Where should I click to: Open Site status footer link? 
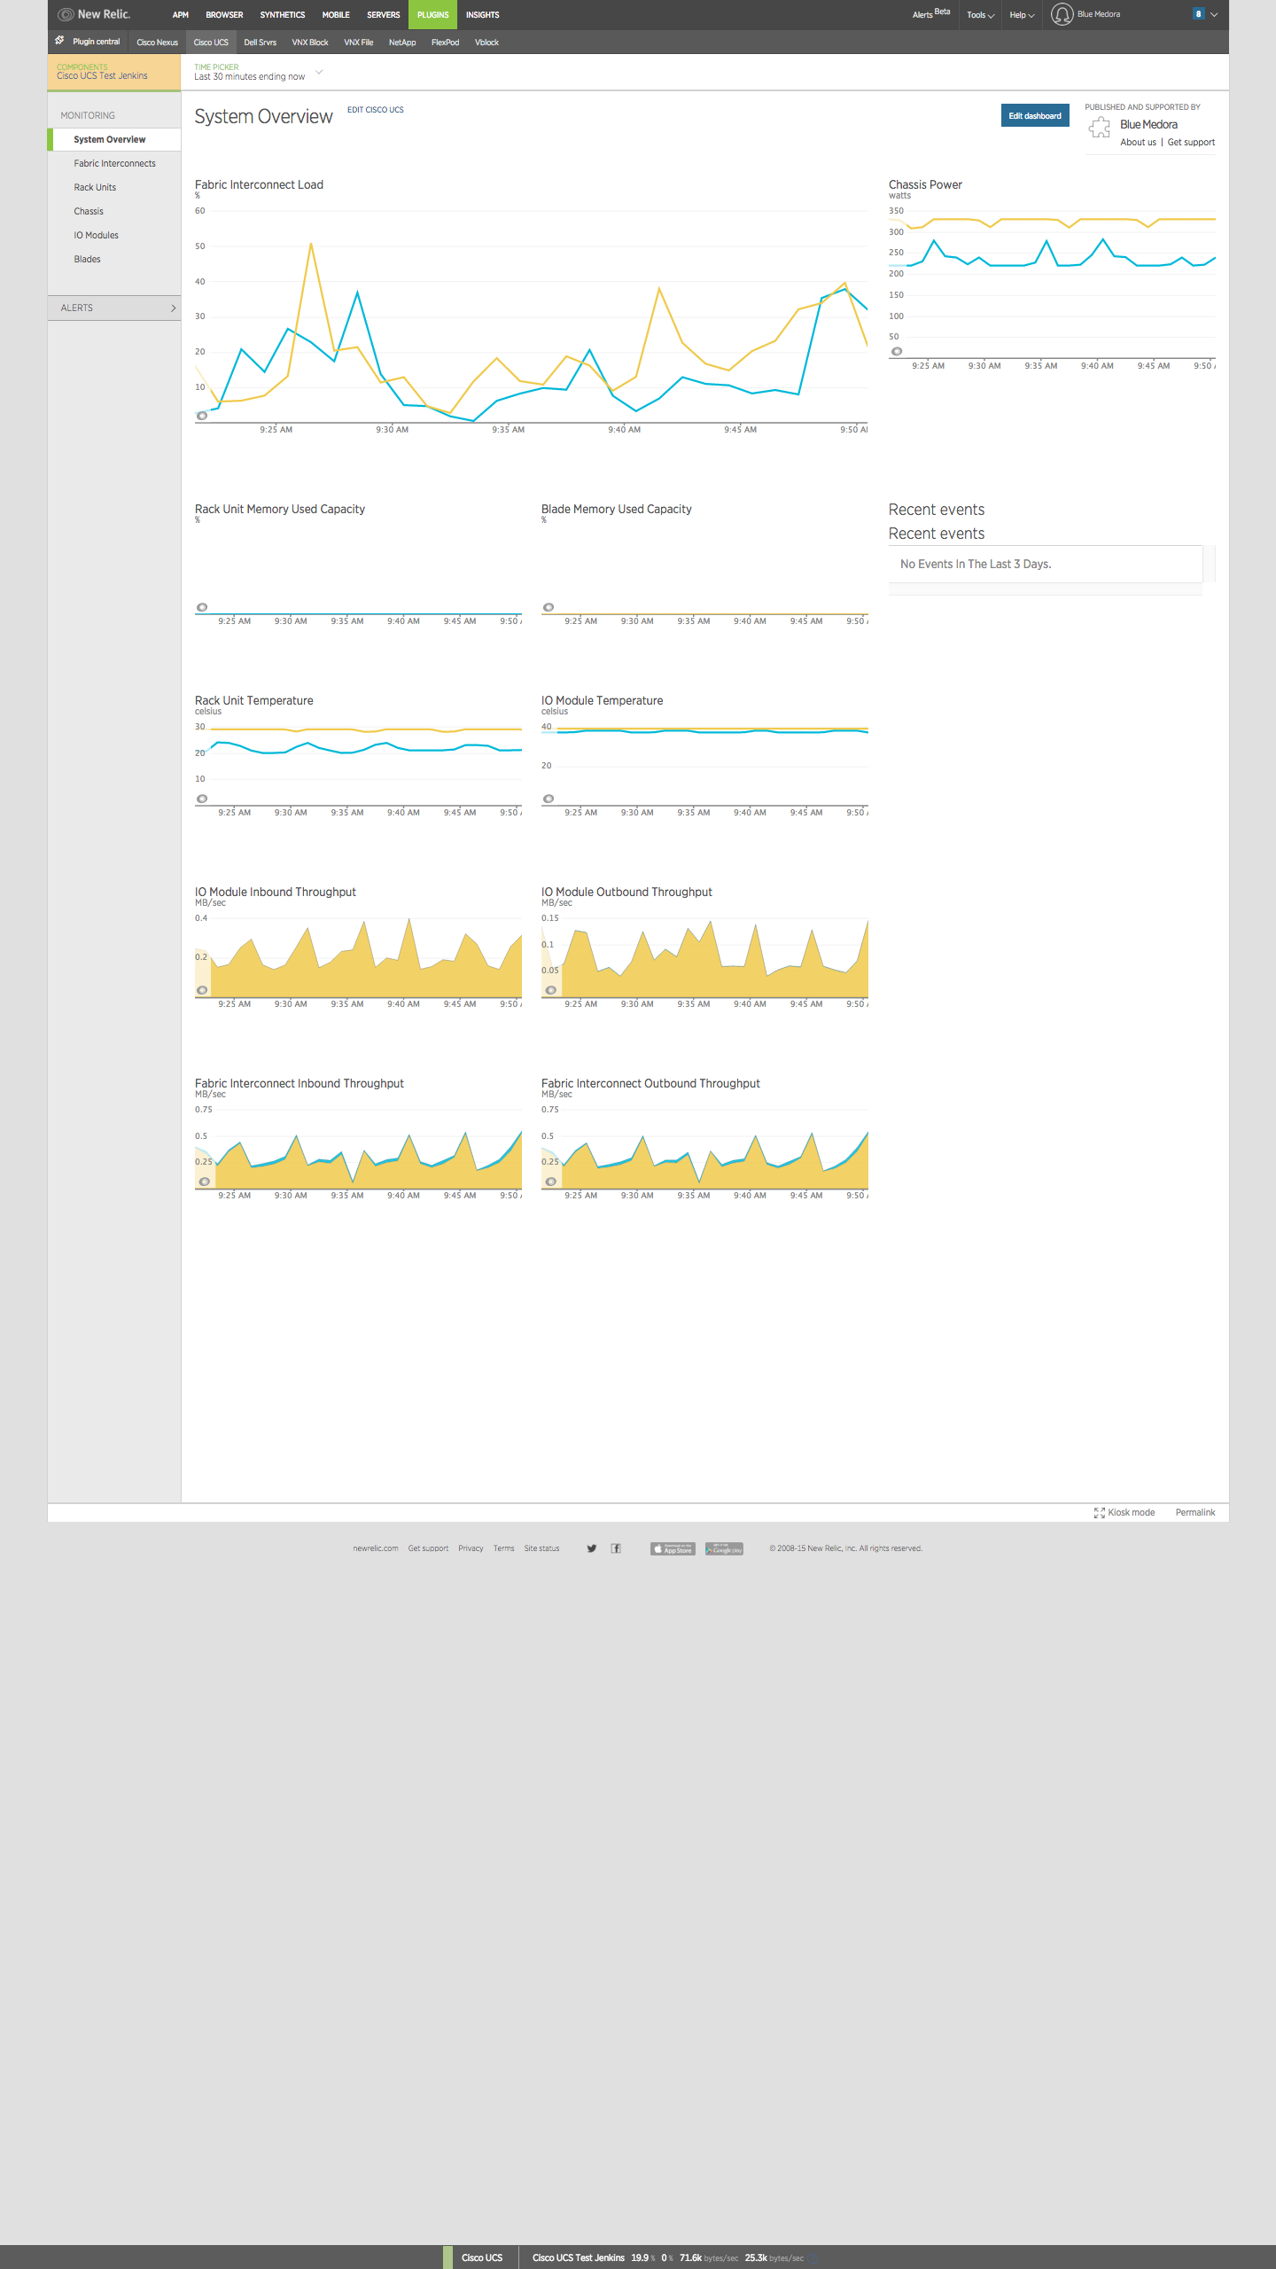(x=541, y=1548)
